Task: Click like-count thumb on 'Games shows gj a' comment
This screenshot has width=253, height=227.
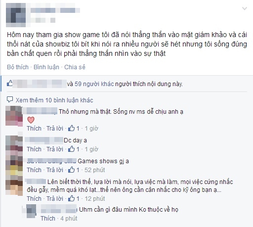Action: (x=71, y=170)
